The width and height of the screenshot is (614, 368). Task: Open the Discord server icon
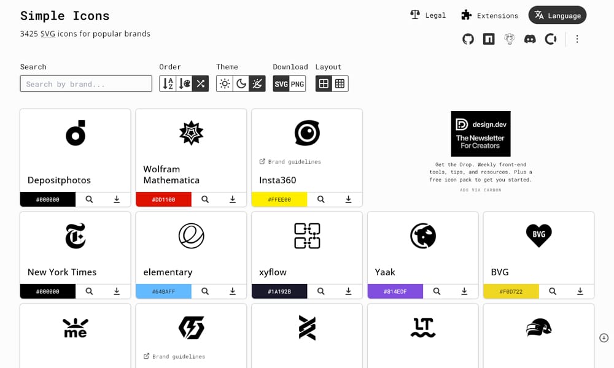[530, 39]
